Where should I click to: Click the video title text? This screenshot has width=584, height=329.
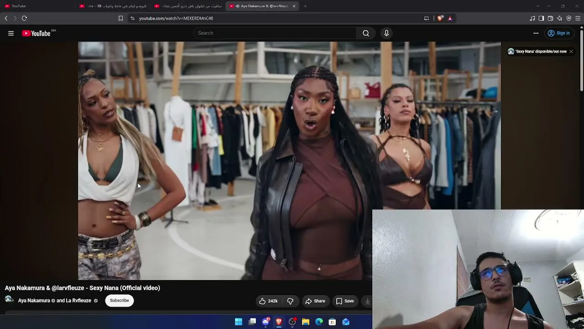click(83, 288)
